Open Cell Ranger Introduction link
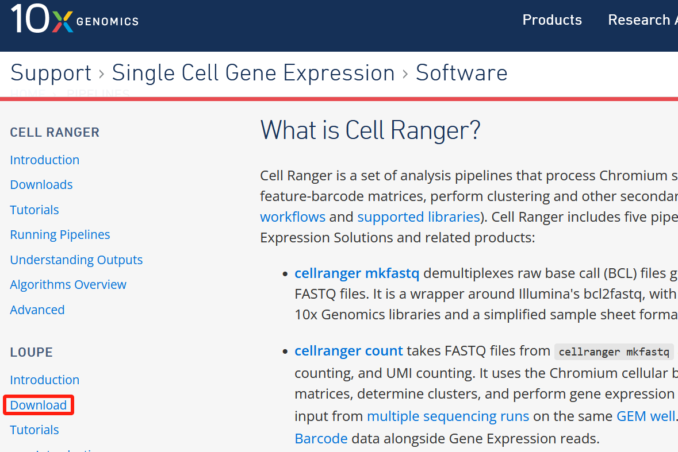678x452 pixels. point(44,160)
